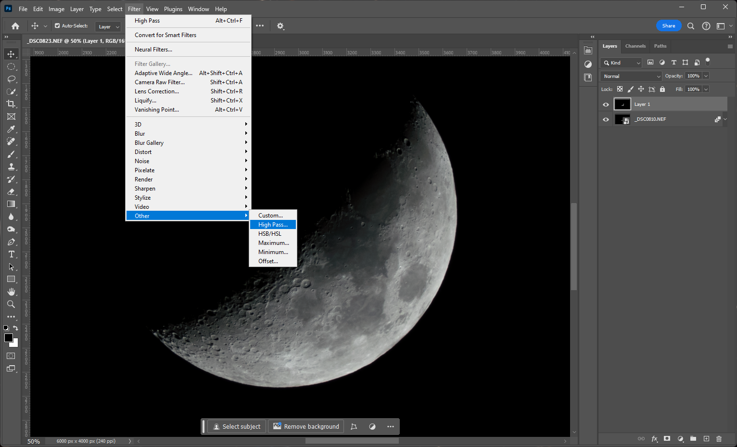Open the Fill dropdown arrow
Screen dimensions: 737x447
(706, 89)
